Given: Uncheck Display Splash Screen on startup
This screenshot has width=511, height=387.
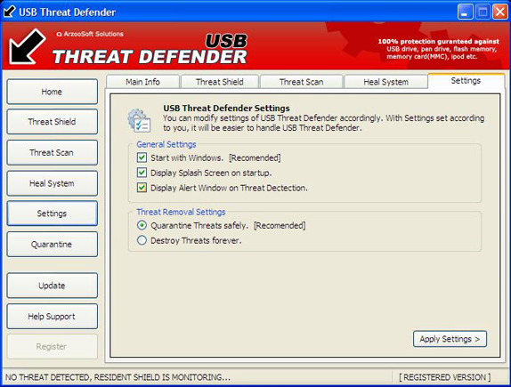Looking at the screenshot, I should coord(142,173).
